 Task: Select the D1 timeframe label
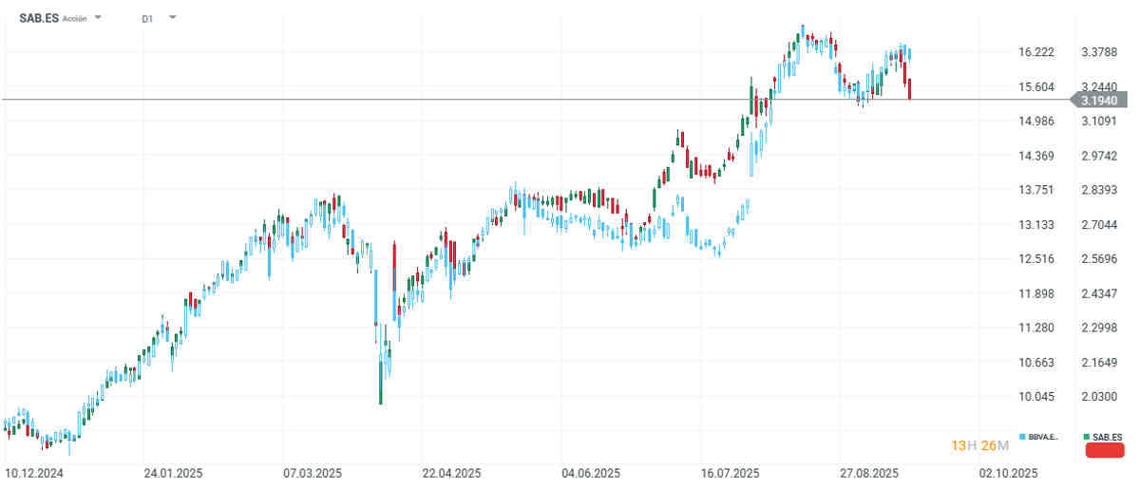(146, 18)
